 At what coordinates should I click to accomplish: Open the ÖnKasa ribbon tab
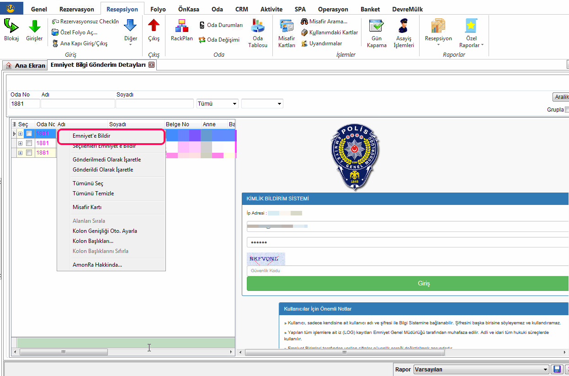188,9
